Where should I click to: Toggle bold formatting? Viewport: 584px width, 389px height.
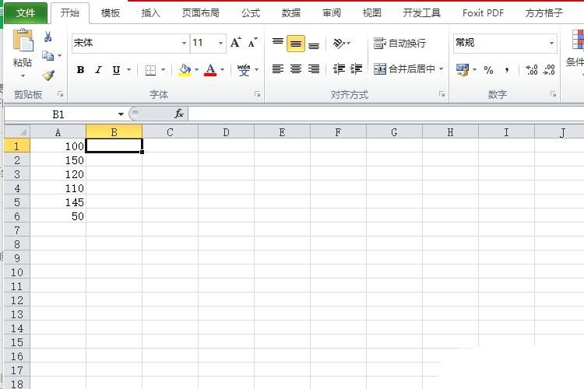(x=80, y=69)
